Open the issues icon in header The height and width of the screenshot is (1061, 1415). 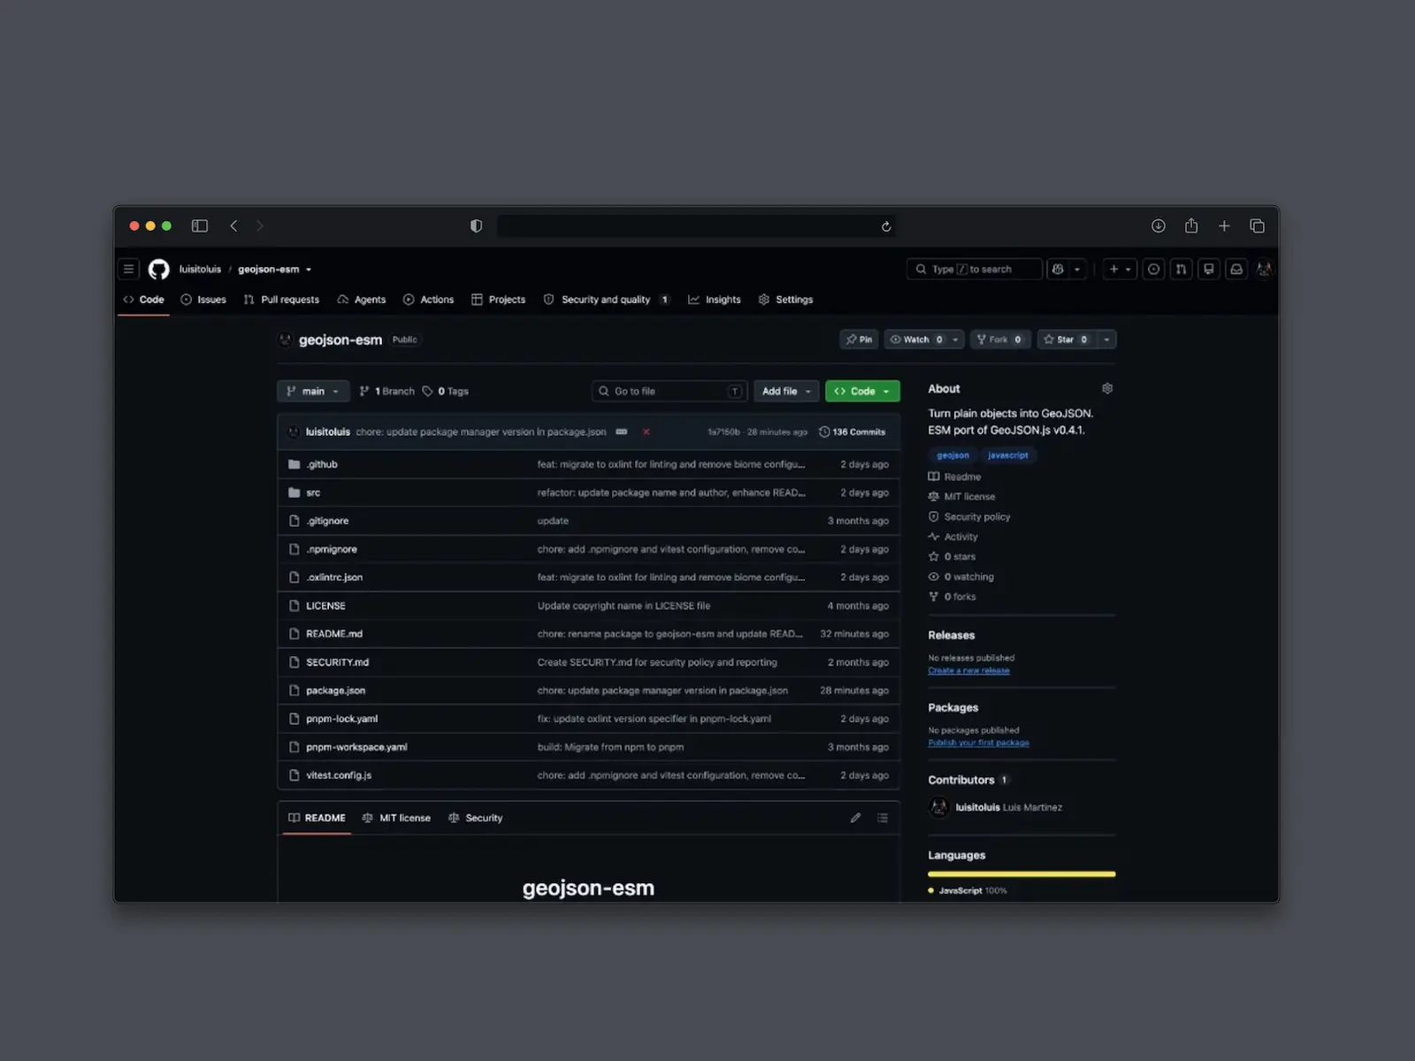(1153, 269)
